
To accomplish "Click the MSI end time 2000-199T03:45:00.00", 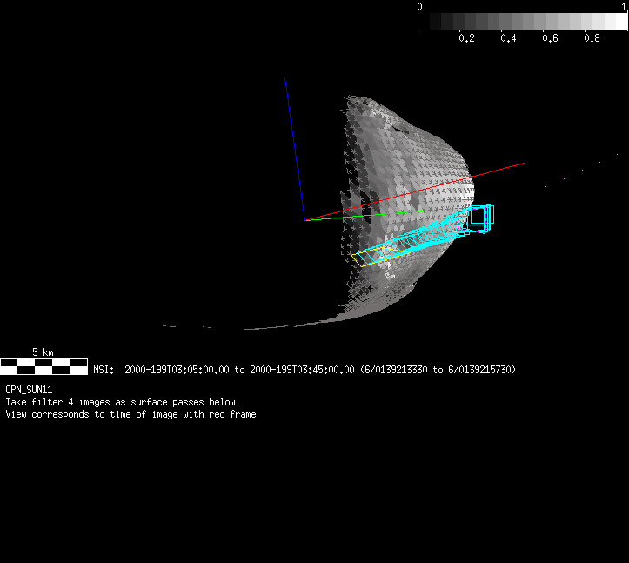I will 302,370.
